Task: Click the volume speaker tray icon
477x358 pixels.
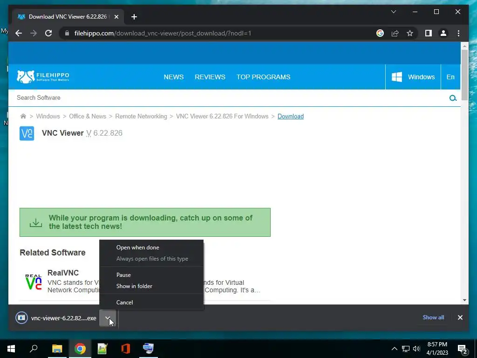Action: (x=416, y=349)
